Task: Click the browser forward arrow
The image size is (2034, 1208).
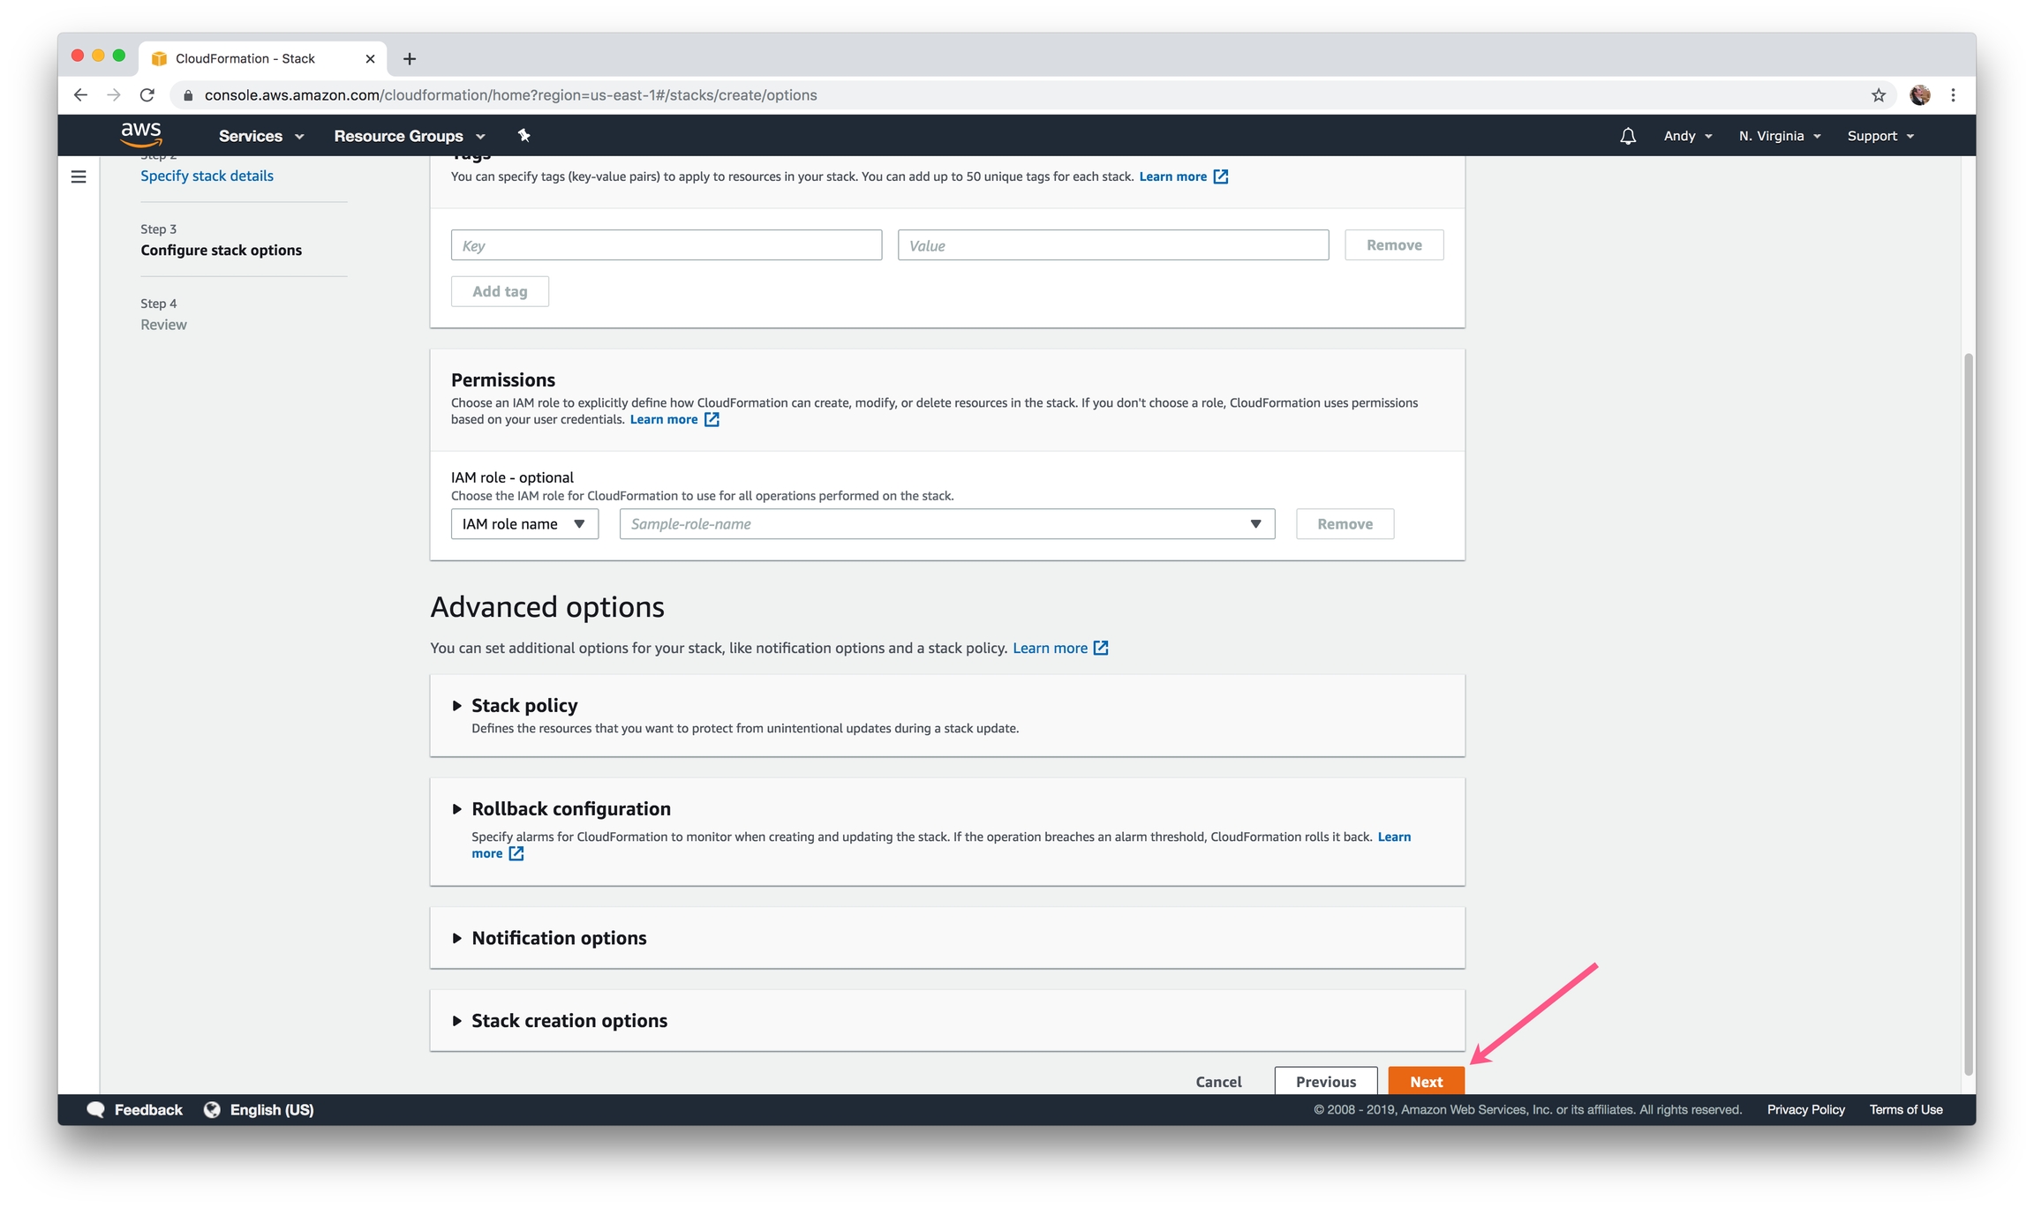Action: (x=114, y=95)
